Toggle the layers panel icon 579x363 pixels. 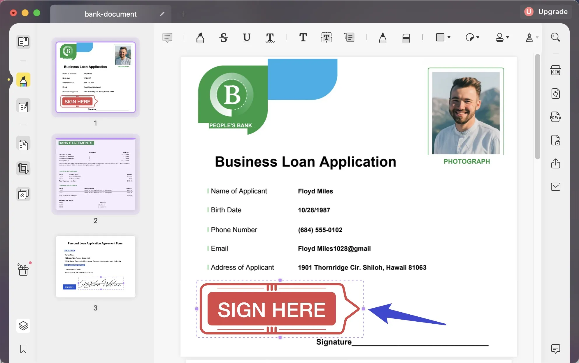[22, 326]
